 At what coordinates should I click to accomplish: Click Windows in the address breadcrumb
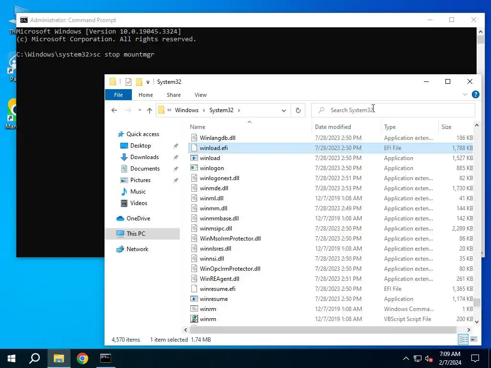tap(187, 110)
